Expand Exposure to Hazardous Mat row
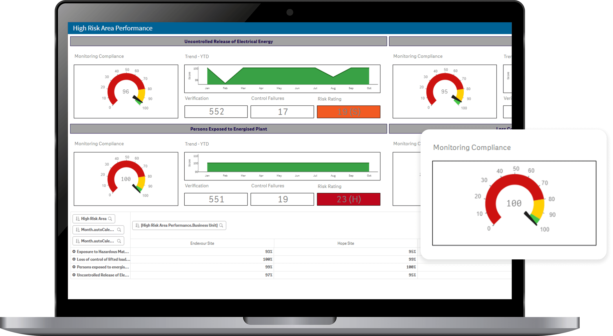Image resolution: width=613 pixels, height=336 pixels. (x=74, y=252)
